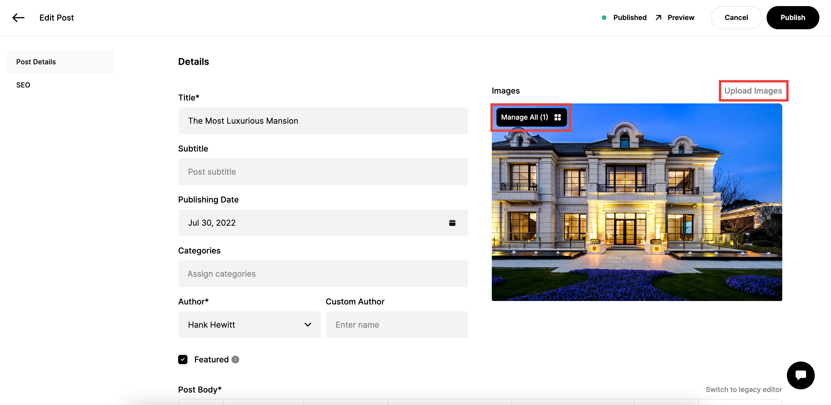Open the calendar date picker icon
The height and width of the screenshot is (405, 831).
click(452, 223)
